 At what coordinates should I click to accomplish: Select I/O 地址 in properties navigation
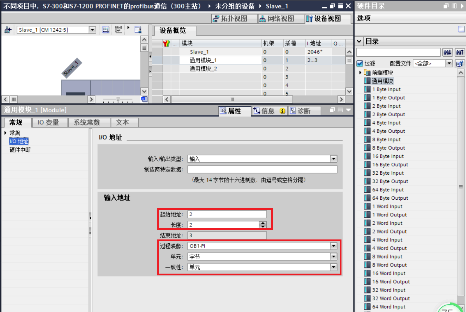point(19,141)
